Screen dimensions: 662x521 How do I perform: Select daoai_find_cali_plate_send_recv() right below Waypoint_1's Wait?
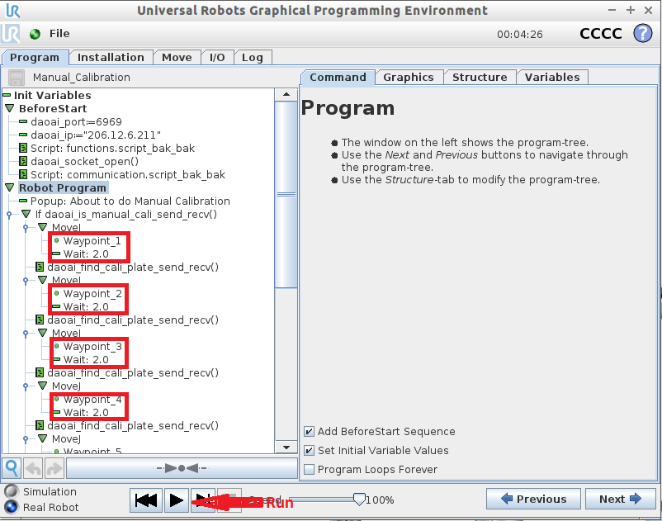pyautogui.click(x=127, y=268)
